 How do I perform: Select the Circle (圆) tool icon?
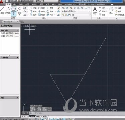(x=14, y=9)
